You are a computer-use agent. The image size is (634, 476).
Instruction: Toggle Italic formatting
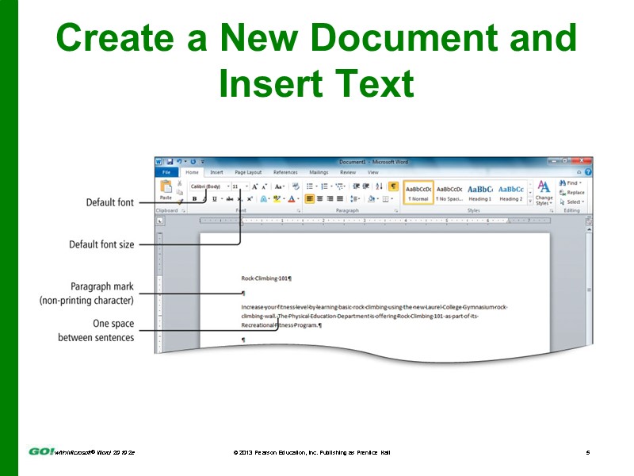204,197
